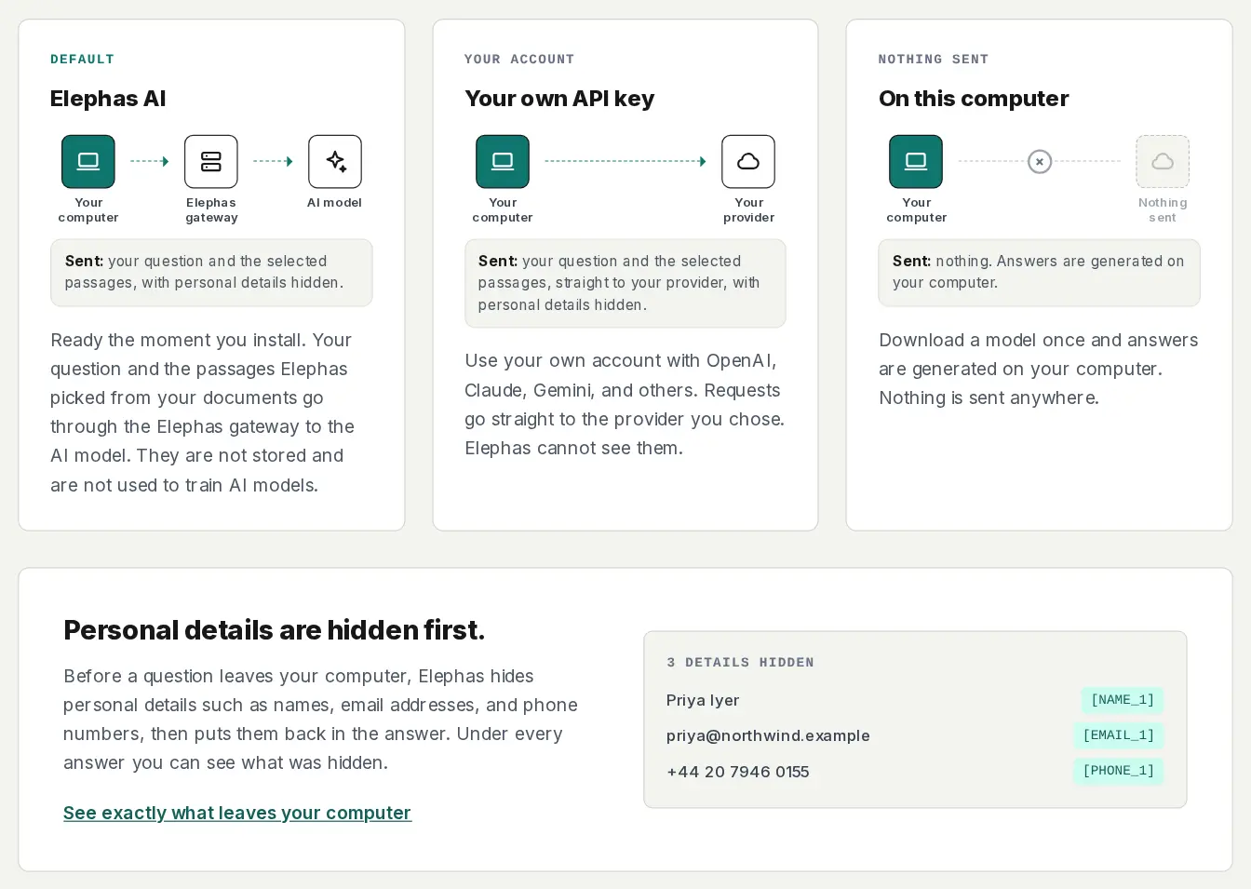
Task: Select the On this computer heading
Action: coord(974,99)
